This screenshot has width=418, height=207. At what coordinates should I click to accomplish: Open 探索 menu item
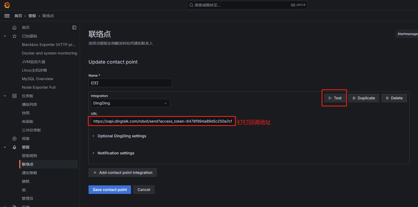pos(26,139)
